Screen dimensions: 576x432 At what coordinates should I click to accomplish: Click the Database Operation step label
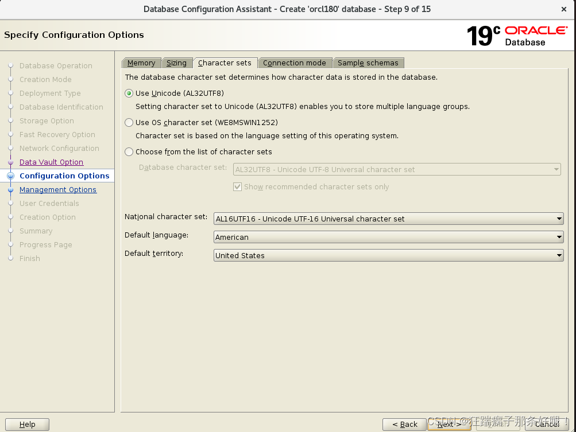56,66
